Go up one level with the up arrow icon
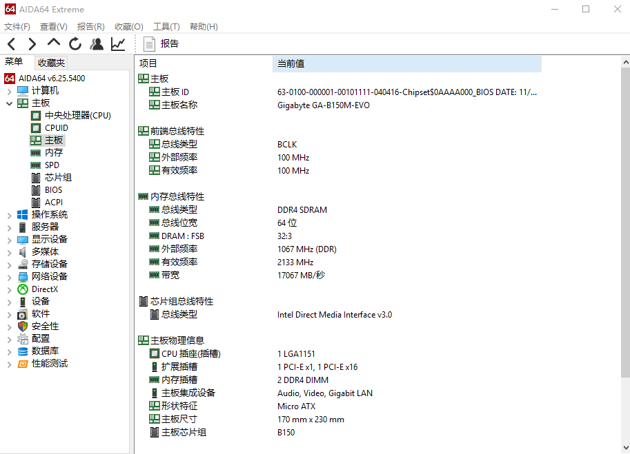This screenshot has width=630, height=454. coord(53,43)
